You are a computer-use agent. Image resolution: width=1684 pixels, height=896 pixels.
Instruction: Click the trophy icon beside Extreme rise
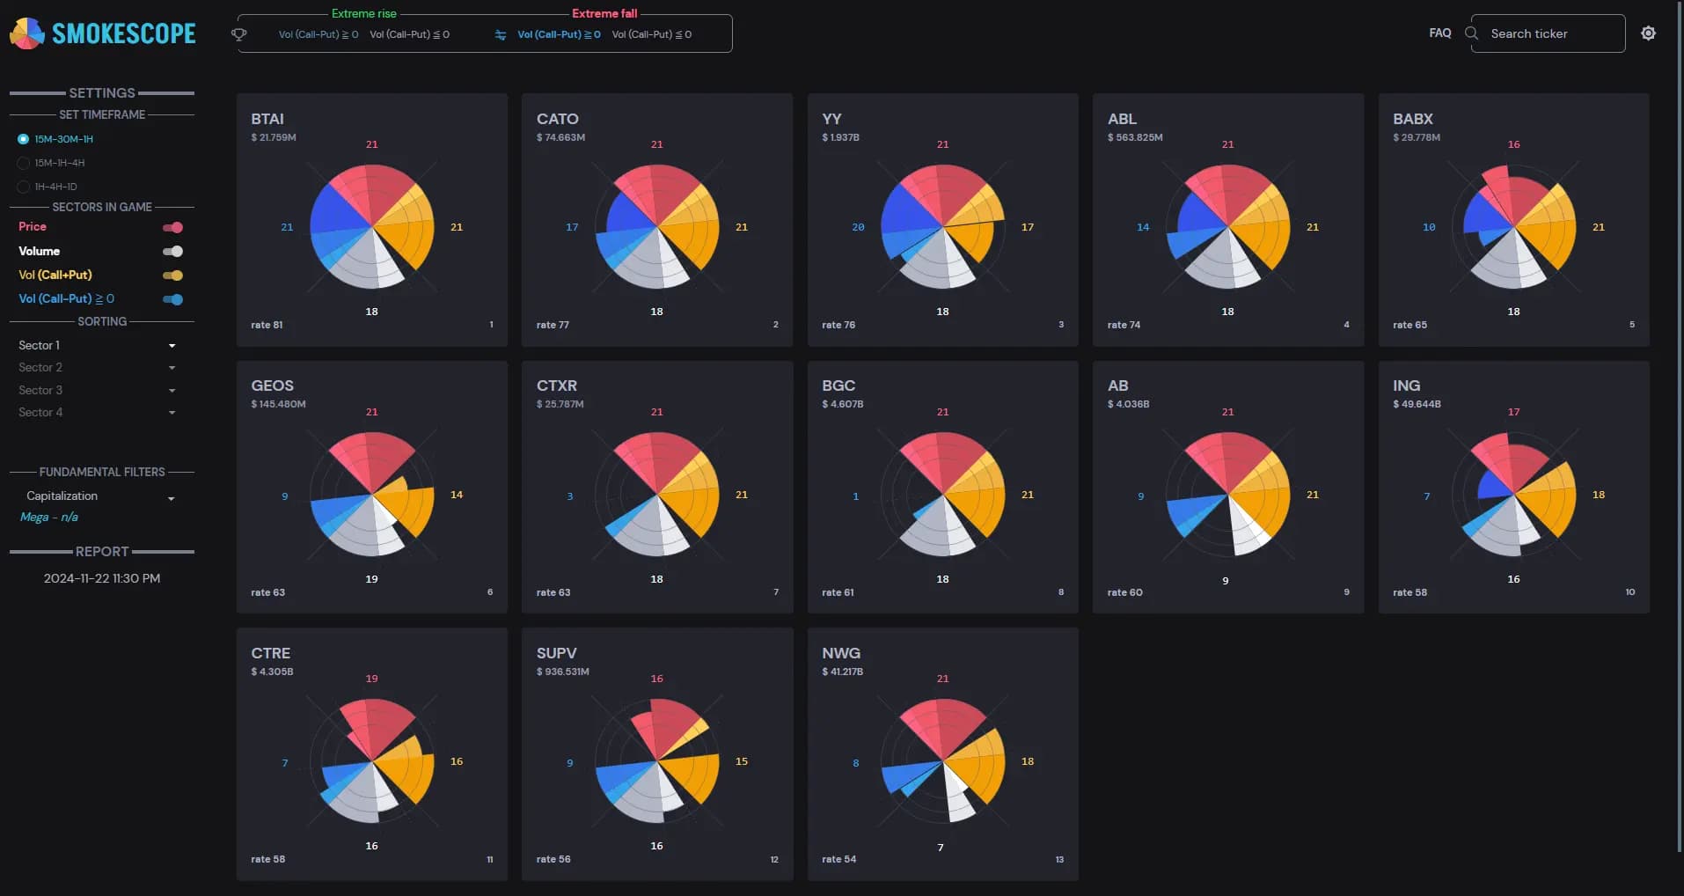point(239,34)
